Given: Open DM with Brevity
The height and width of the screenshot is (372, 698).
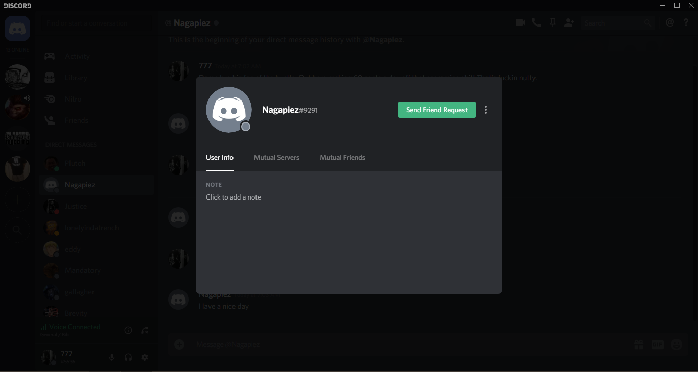Looking at the screenshot, I should coord(97,312).
